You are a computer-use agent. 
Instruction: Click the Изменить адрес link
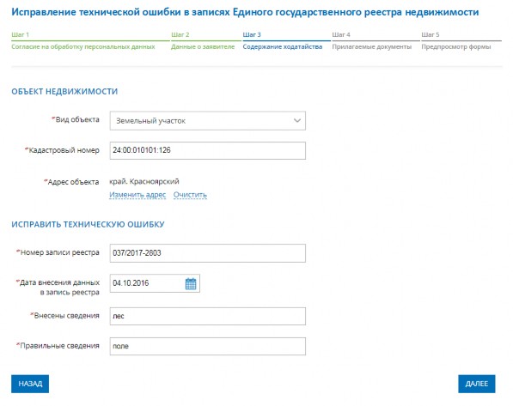(x=137, y=195)
